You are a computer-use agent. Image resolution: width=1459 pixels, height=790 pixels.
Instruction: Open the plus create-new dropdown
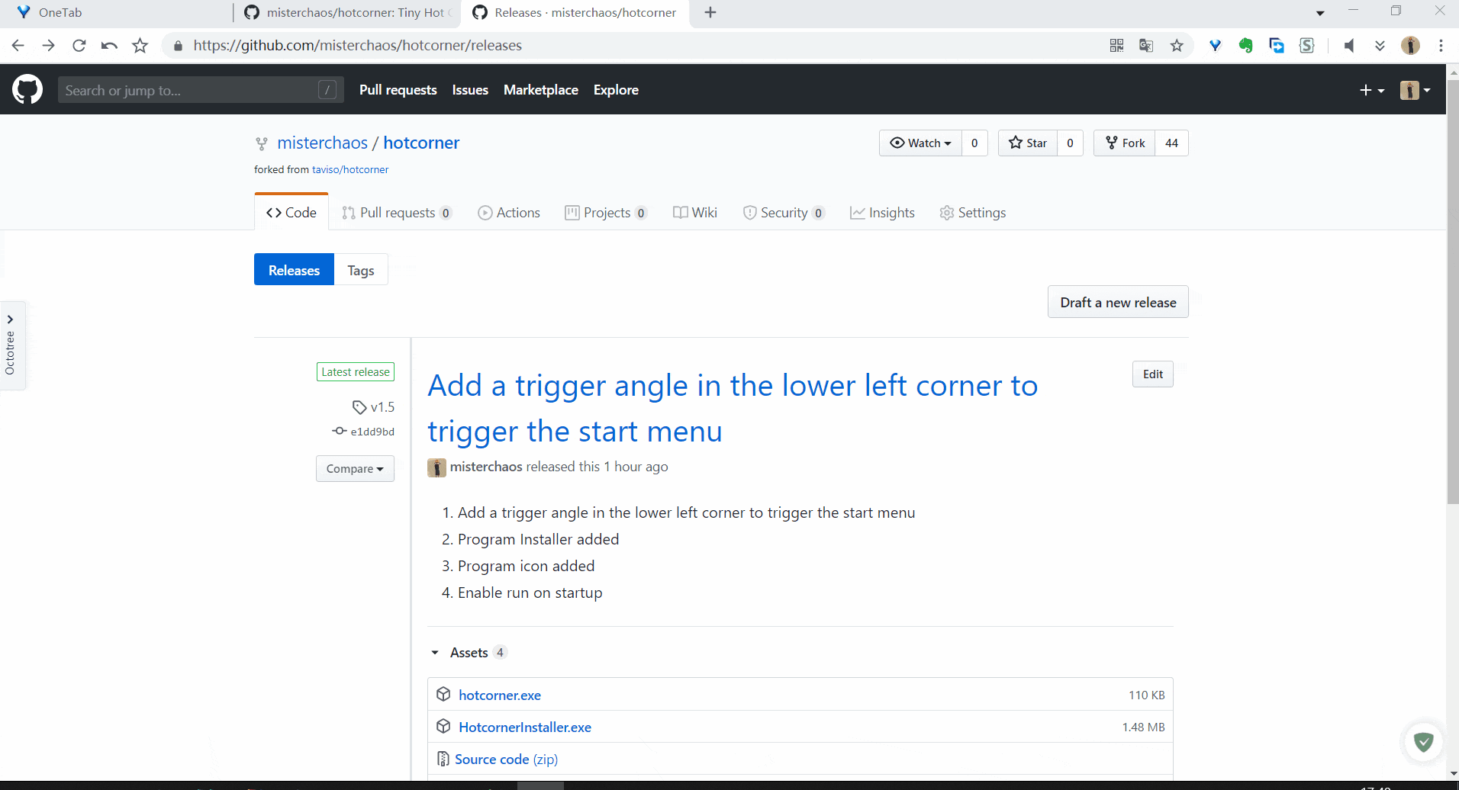tap(1371, 90)
